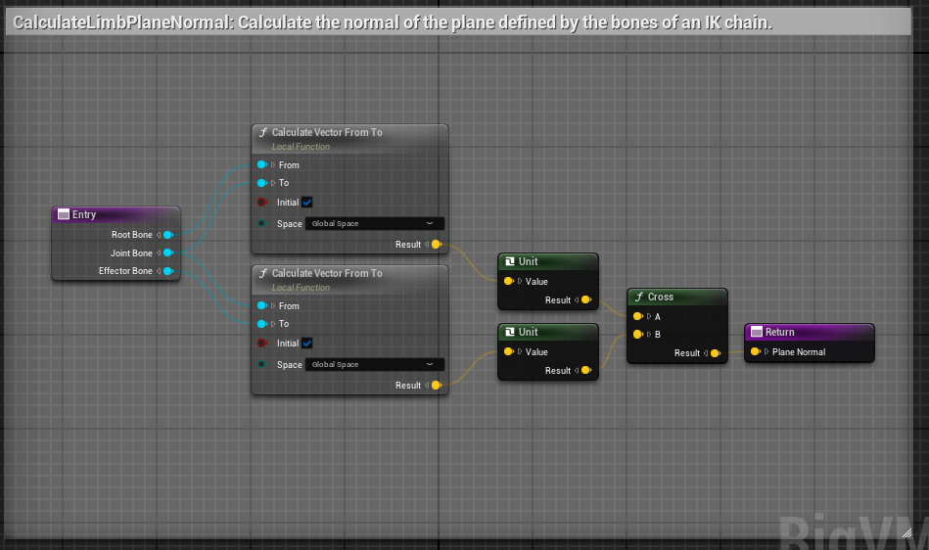Expand the Effector Bone pin on Entry node

tap(159, 271)
